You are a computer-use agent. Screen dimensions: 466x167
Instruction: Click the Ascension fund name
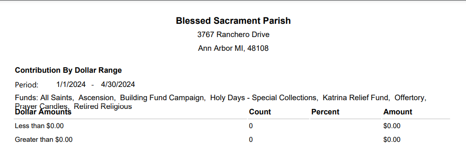(97, 97)
